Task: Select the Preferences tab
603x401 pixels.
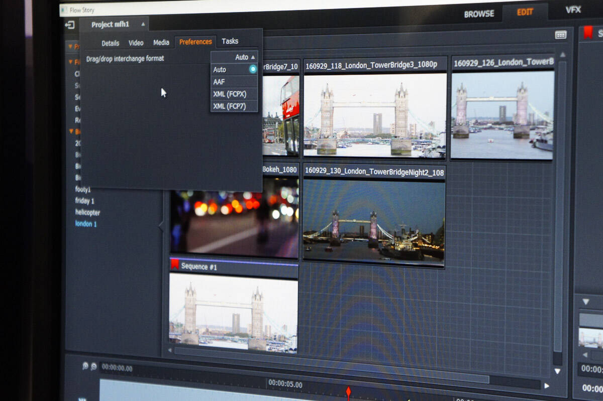Action: tap(195, 42)
